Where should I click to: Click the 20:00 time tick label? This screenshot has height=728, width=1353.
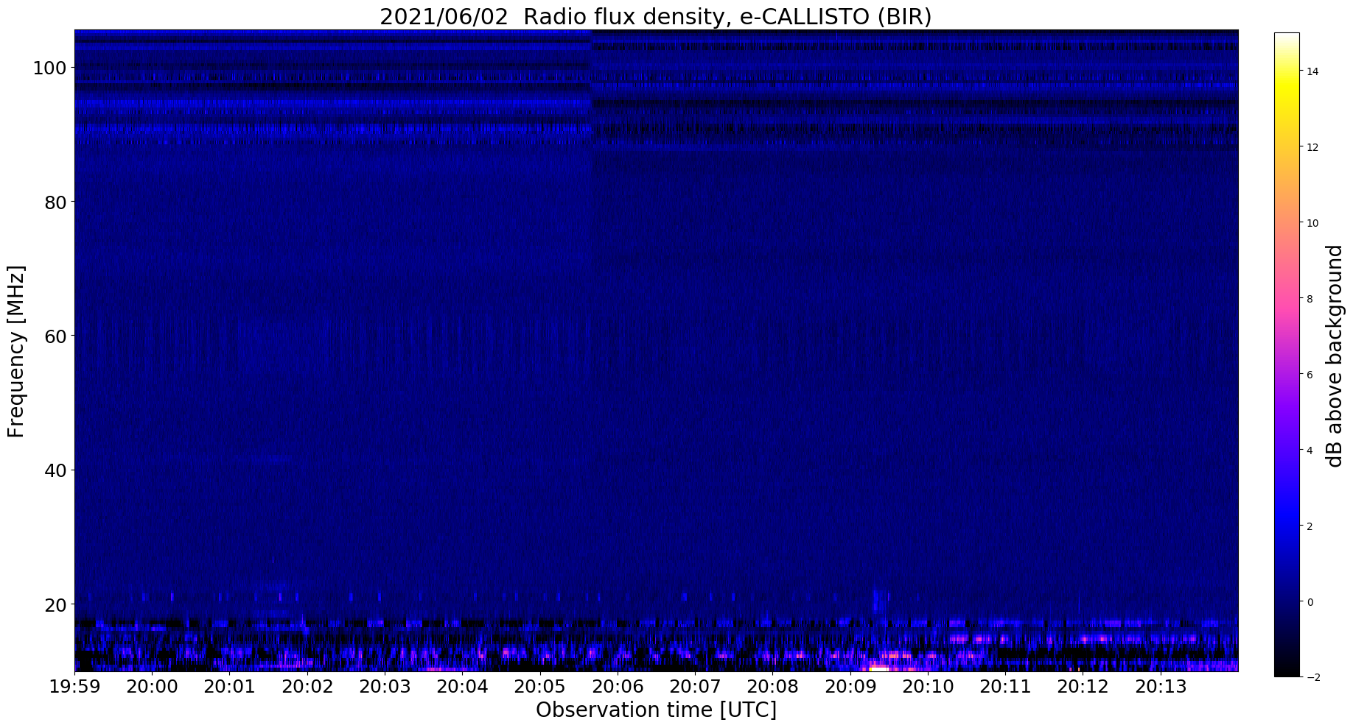tap(152, 687)
